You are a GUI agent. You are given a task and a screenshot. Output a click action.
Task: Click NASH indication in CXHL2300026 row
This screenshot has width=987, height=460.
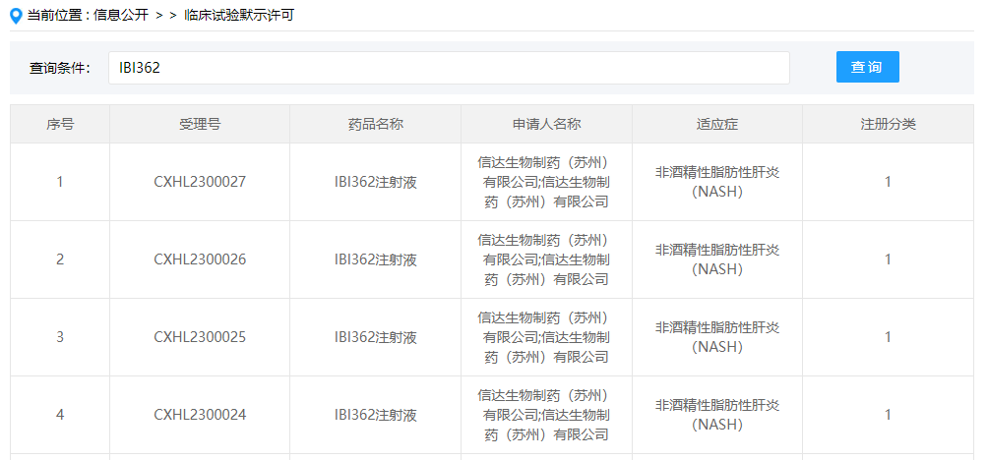click(x=717, y=259)
